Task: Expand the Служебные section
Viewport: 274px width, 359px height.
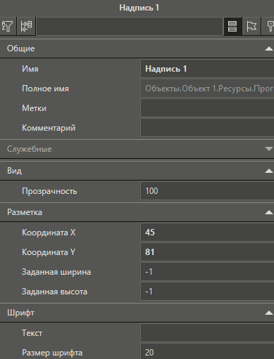Action: (x=269, y=149)
